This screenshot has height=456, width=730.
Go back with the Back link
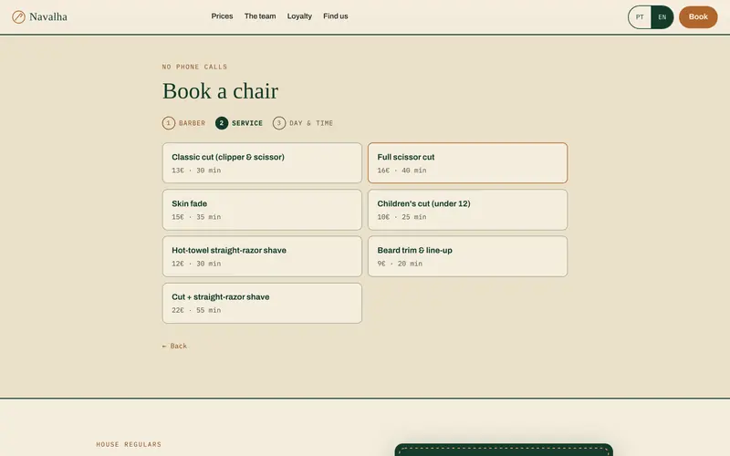pos(174,346)
